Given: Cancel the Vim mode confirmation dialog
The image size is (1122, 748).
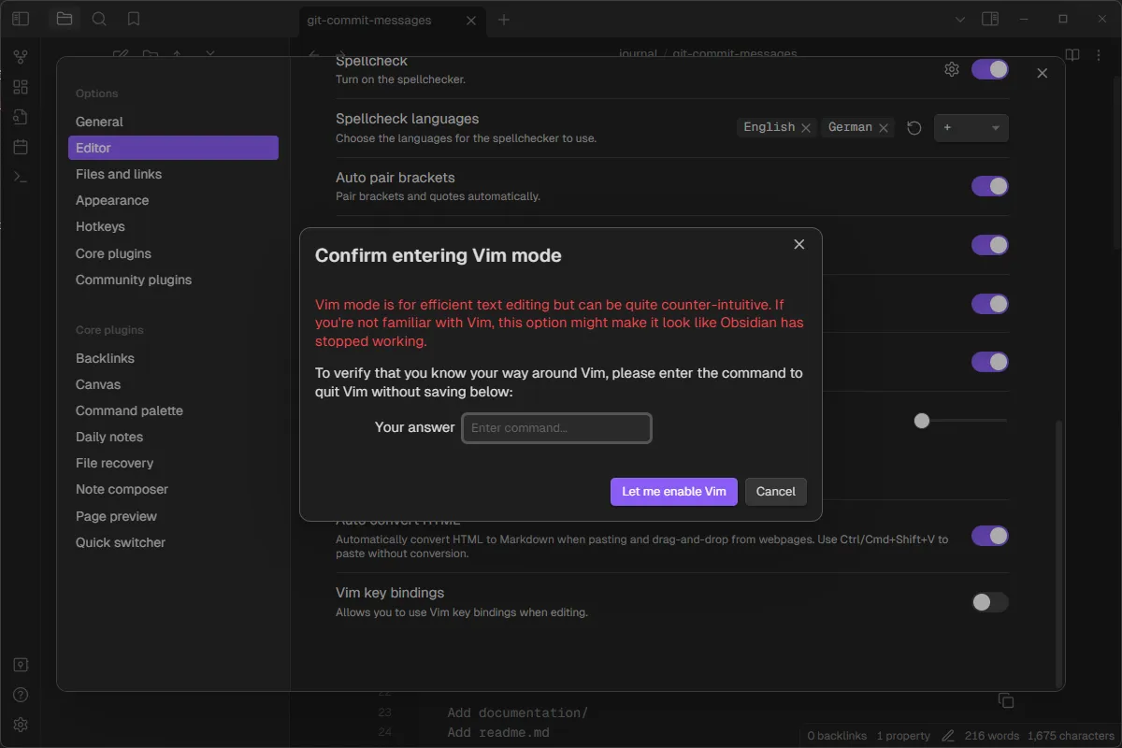Looking at the screenshot, I should pos(775,491).
